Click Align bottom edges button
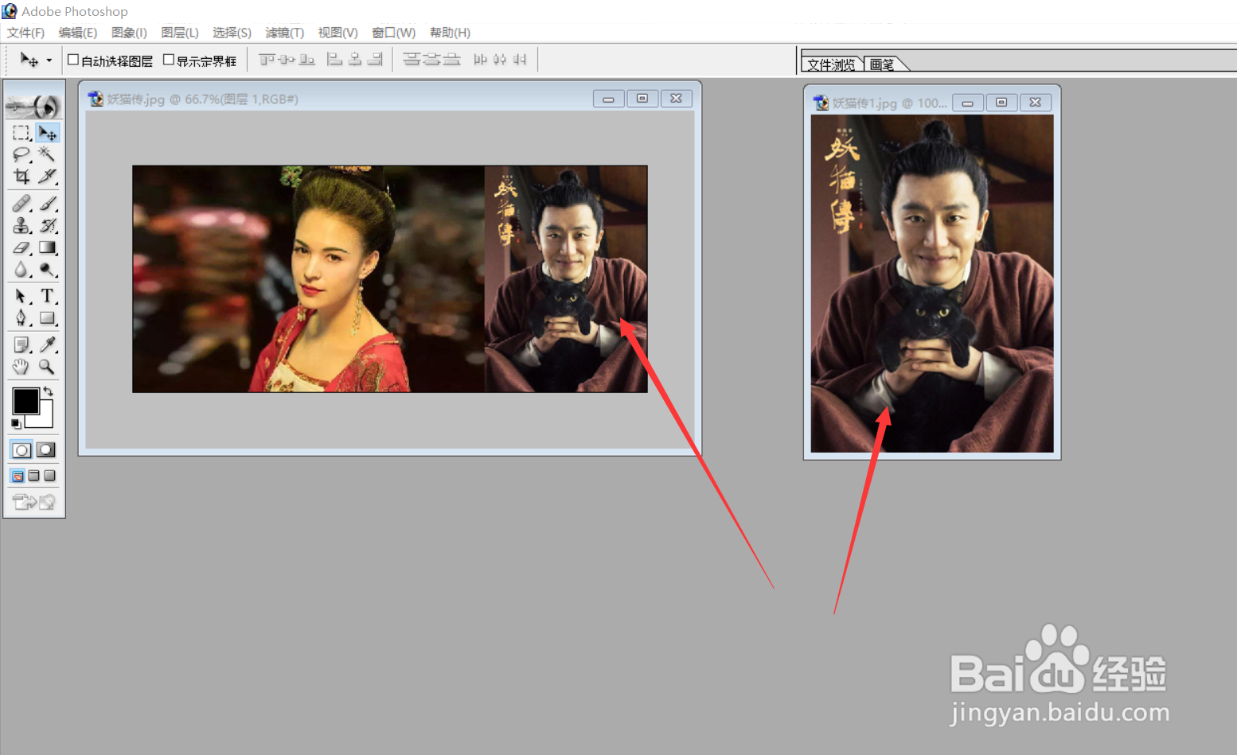The width and height of the screenshot is (1237, 755). click(x=306, y=60)
